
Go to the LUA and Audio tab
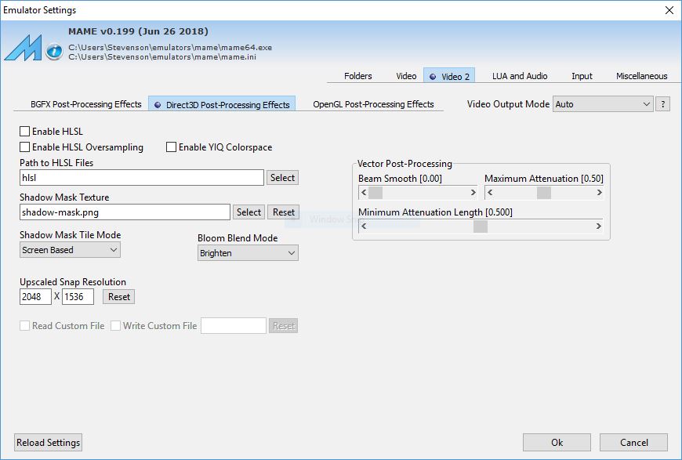tap(520, 76)
